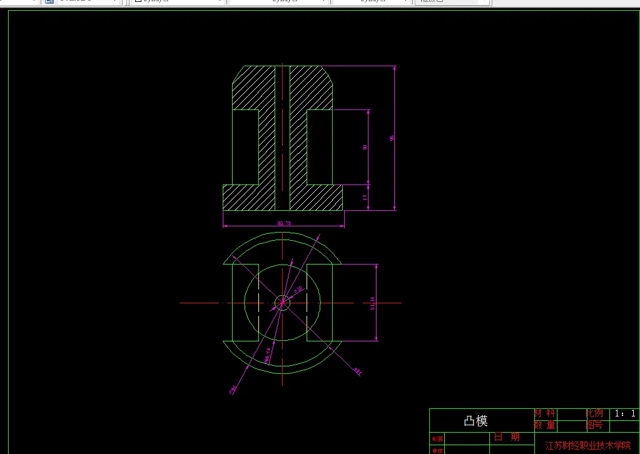Select the 日期 label in title block

[x=507, y=437]
